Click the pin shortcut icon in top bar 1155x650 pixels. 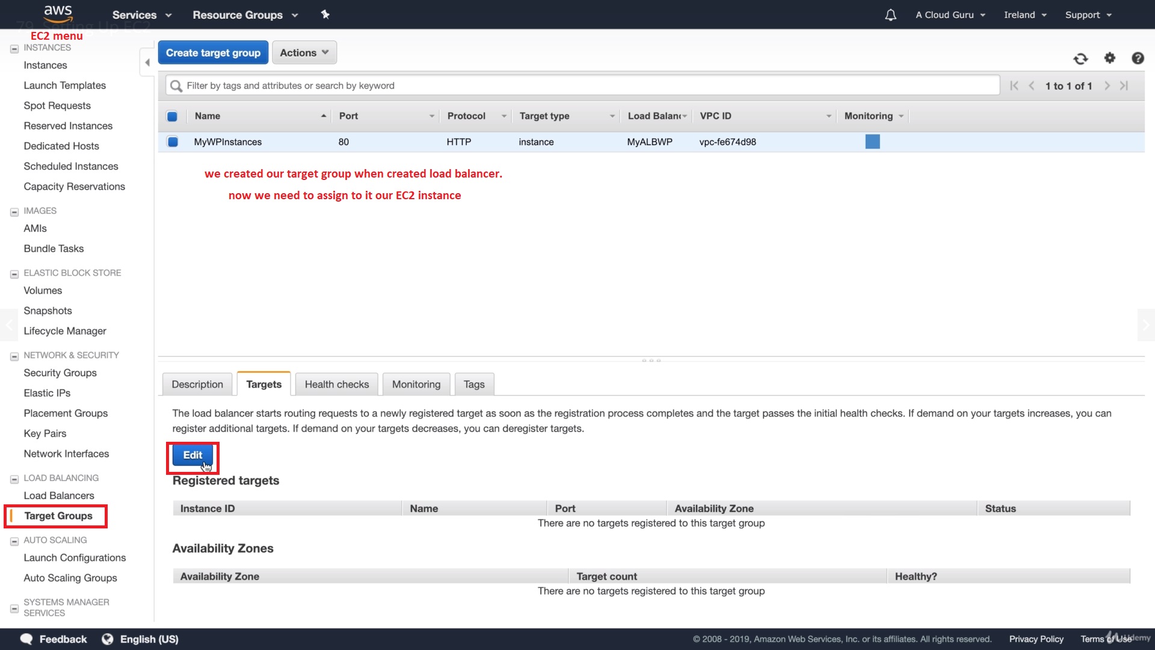[x=325, y=14]
